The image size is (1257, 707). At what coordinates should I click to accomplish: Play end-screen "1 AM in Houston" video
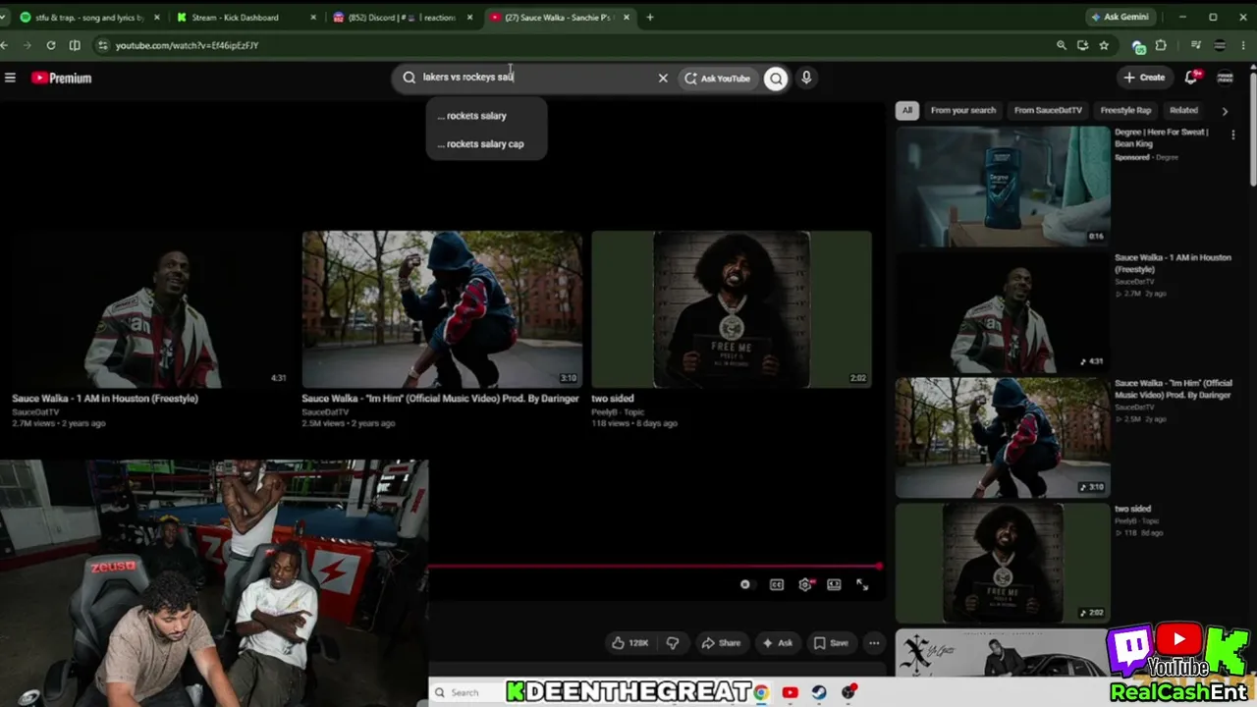click(150, 309)
